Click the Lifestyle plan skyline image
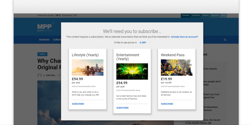The width and height of the screenshot is (251, 125). coord(88,67)
